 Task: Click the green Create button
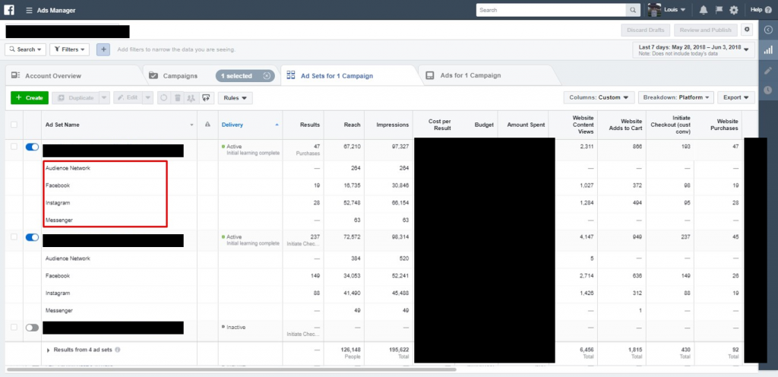30,98
